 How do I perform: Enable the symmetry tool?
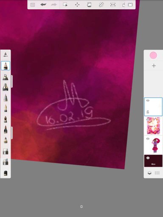pyautogui.click(x=113, y=5)
